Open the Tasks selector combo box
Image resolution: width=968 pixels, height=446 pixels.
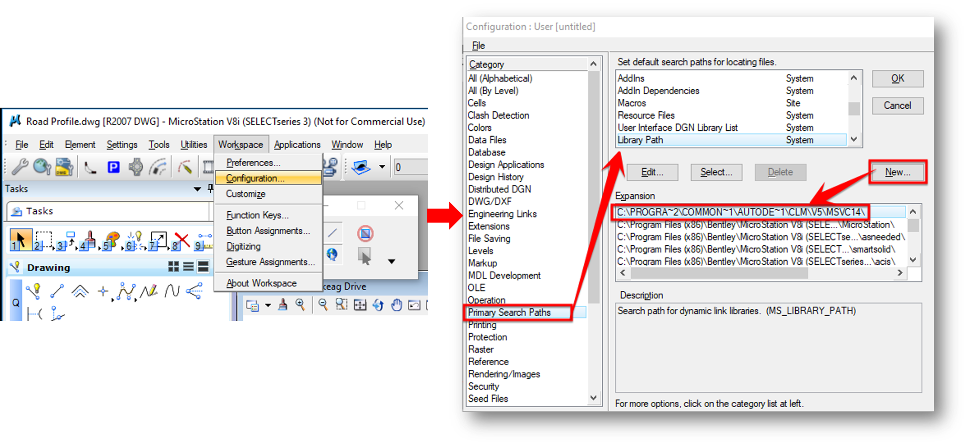[108, 211]
